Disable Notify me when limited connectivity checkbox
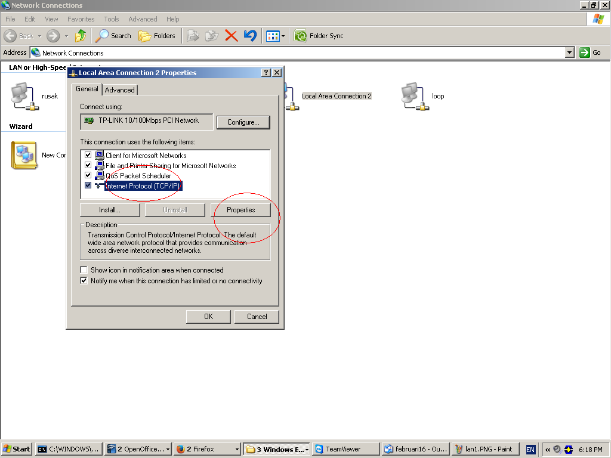The height and width of the screenshot is (458, 611). pos(84,280)
